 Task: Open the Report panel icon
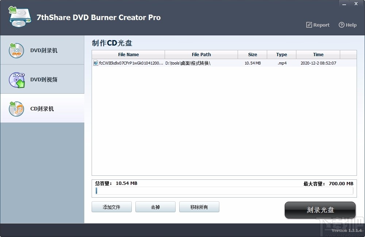click(310, 25)
